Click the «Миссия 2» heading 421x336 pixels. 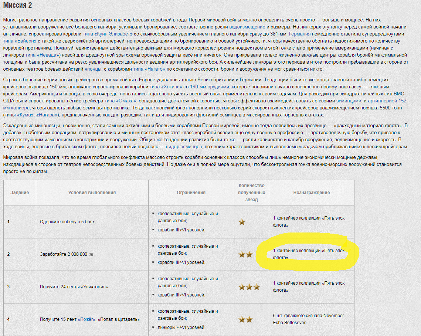pos(17,5)
